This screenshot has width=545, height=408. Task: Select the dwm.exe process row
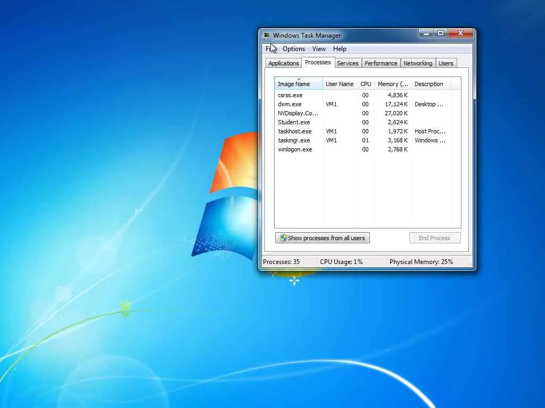coord(367,104)
